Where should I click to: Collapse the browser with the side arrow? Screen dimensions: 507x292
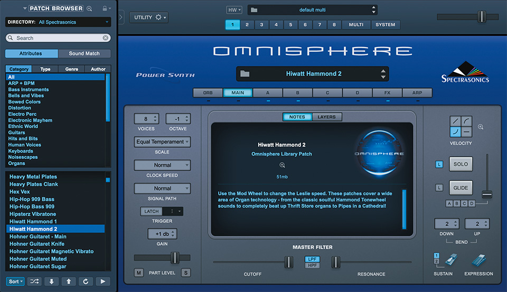pos(120,17)
